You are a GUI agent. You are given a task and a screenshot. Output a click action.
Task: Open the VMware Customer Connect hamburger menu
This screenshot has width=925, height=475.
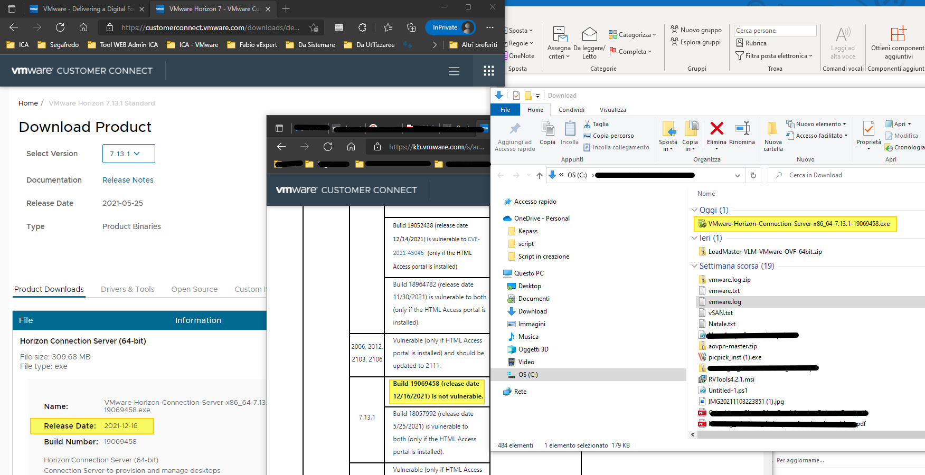[454, 71]
